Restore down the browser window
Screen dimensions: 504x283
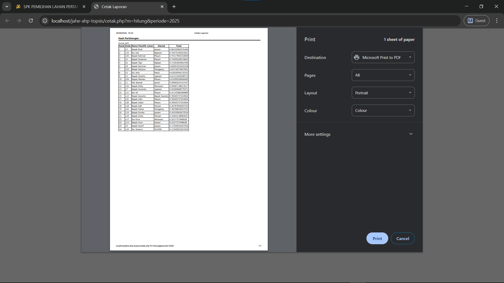[481, 6]
